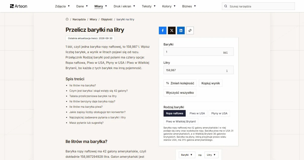Expand the Druk i ekran menu
The width and height of the screenshot is (304, 160).
124,6
